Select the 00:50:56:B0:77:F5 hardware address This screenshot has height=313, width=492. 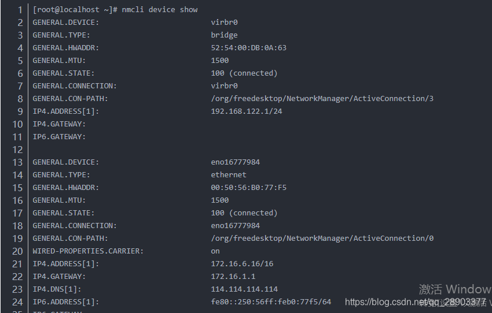248,188
